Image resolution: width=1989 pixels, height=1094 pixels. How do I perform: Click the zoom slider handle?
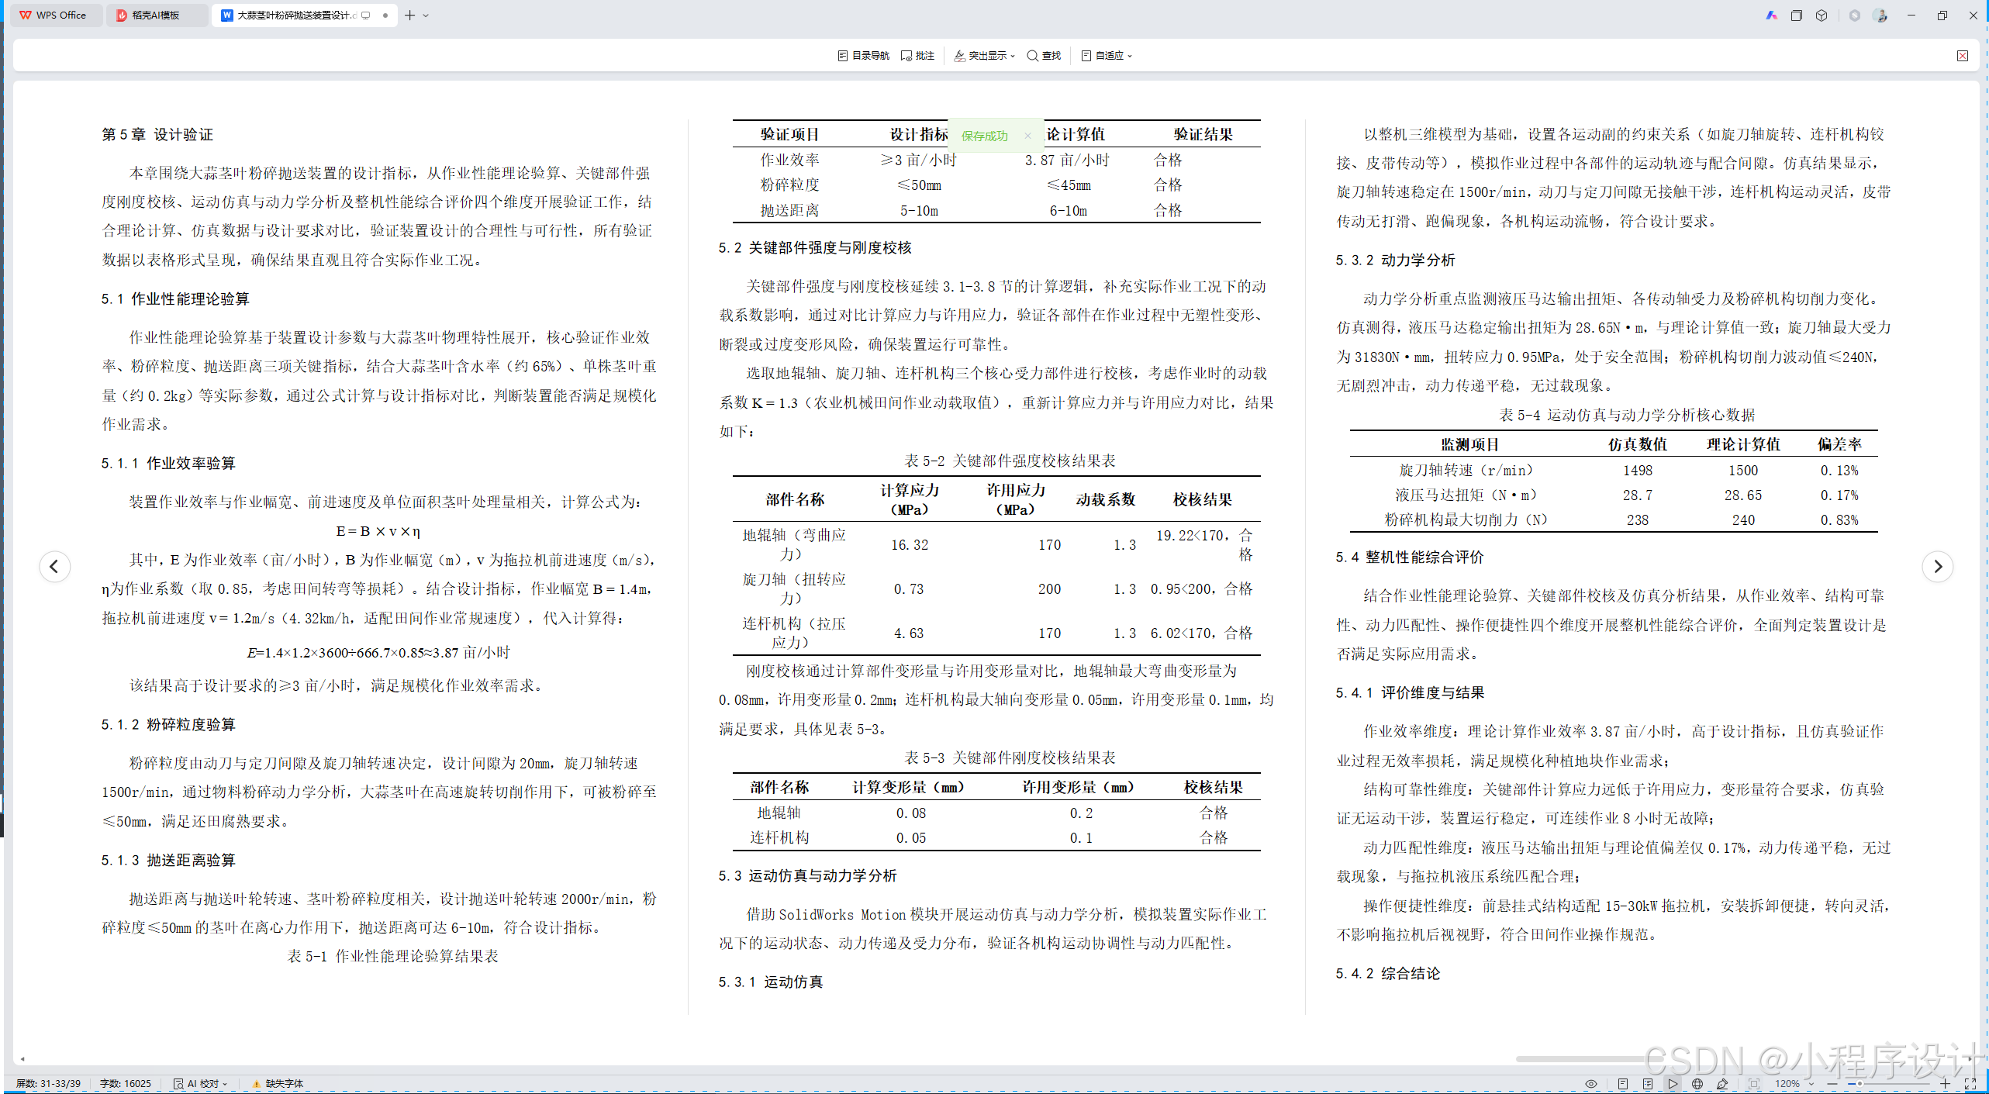click(1860, 1083)
